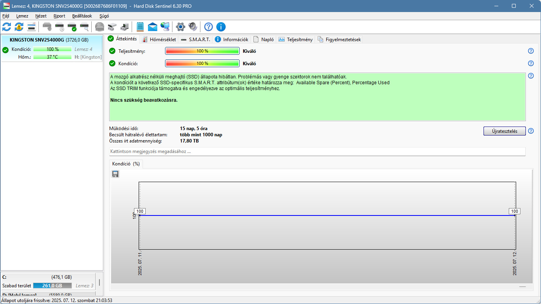Click the 'Lemez: 4' label in left panel
Viewport: 541px width, 304px height.
[83, 49]
